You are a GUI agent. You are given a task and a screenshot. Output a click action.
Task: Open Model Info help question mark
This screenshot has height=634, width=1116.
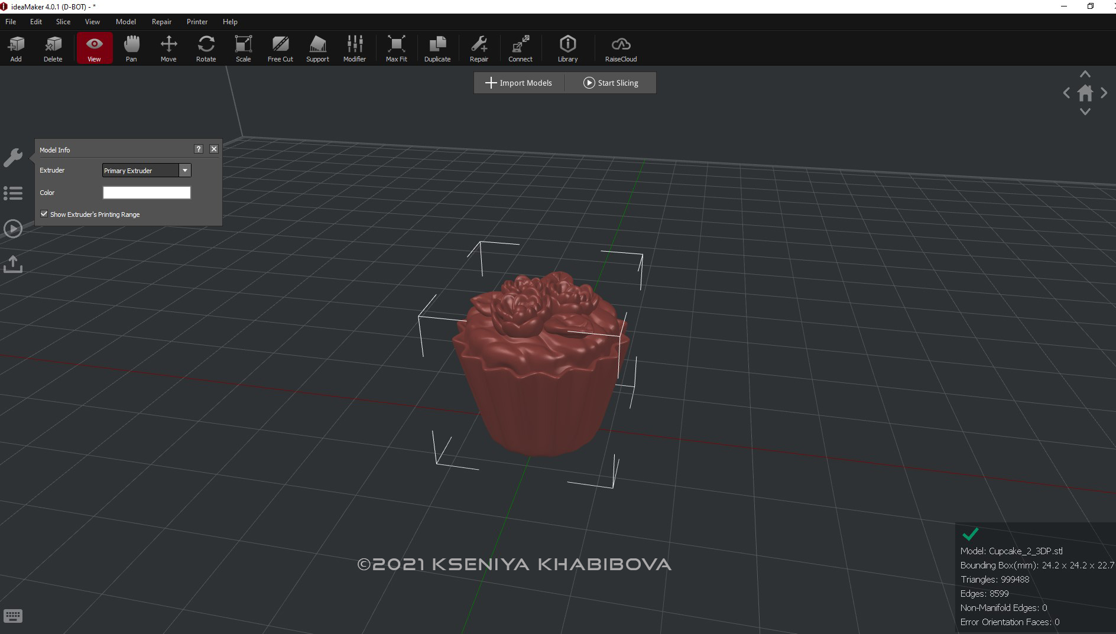199,149
